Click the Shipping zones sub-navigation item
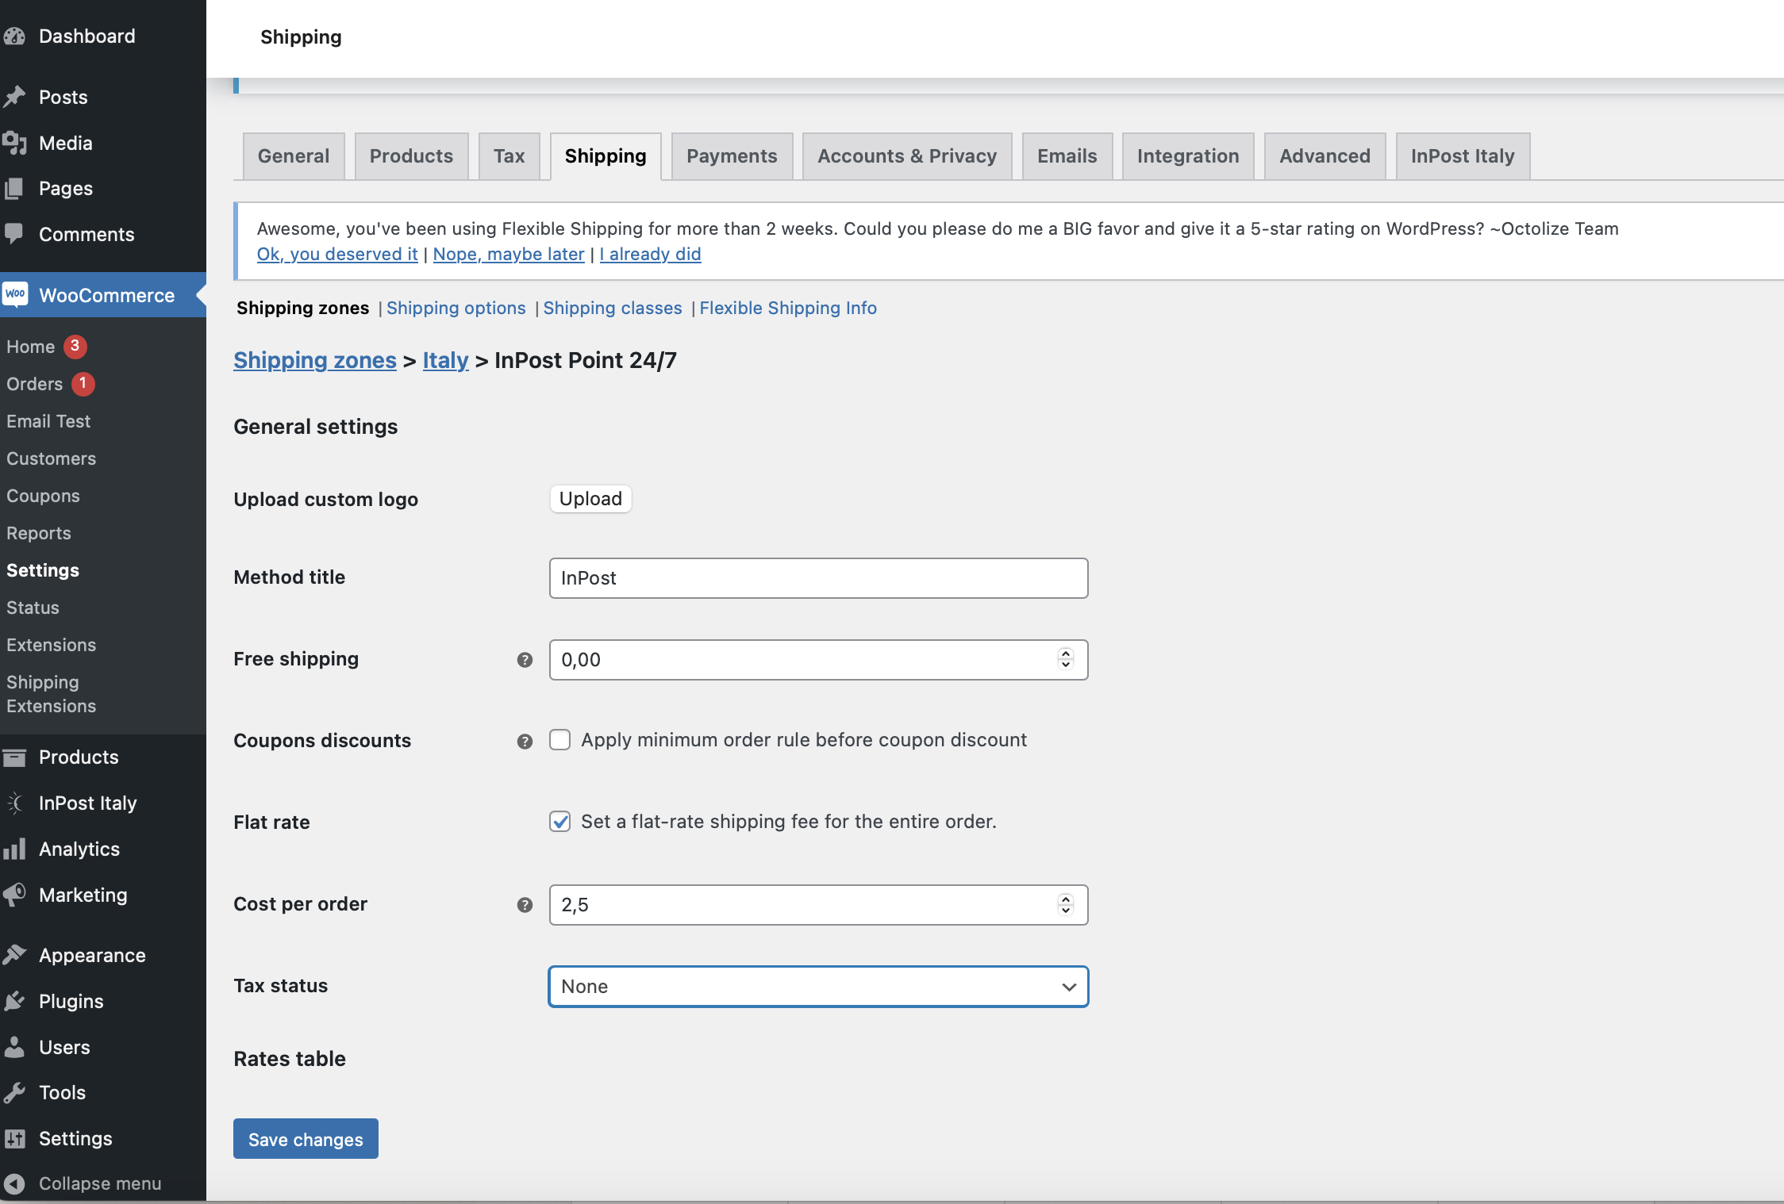The width and height of the screenshot is (1784, 1204). tap(302, 308)
